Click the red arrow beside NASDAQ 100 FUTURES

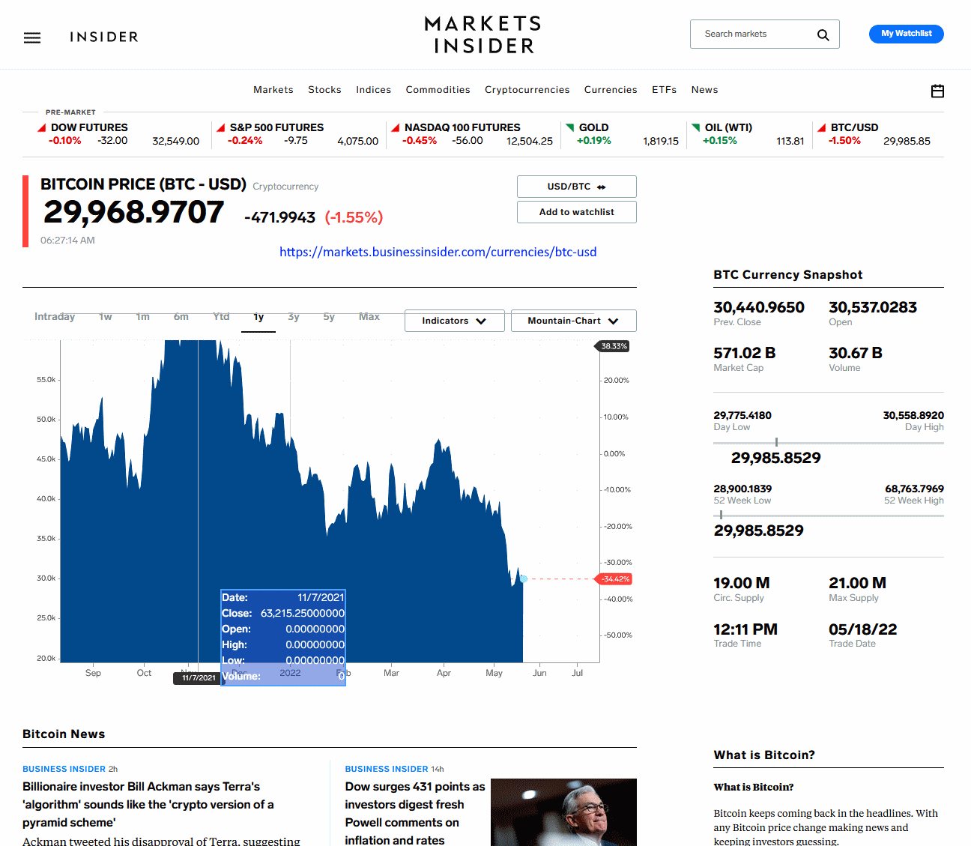(x=396, y=127)
